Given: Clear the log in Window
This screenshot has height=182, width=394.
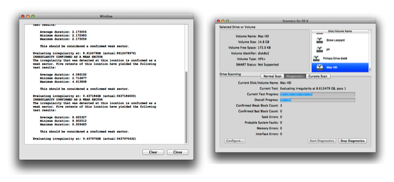Looking at the screenshot, I should [x=153, y=152].
